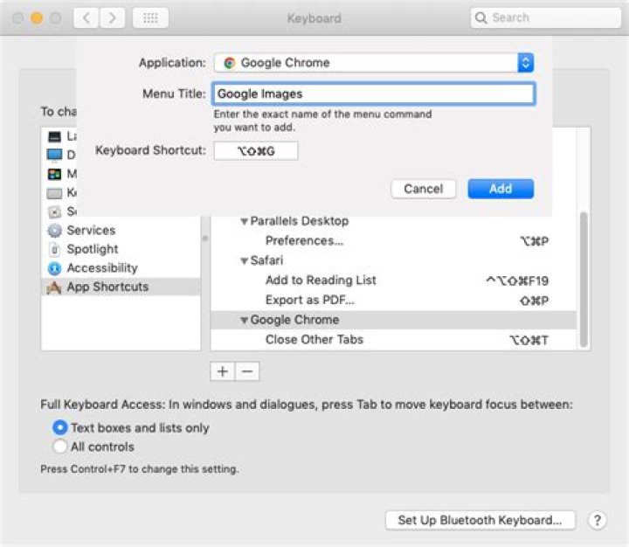Select Accessibility in the sidebar list
The width and height of the screenshot is (629, 547).
click(121, 268)
